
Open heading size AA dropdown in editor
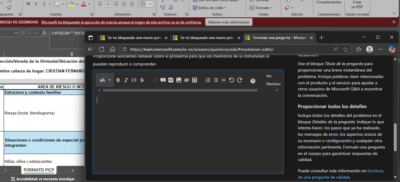coord(105,80)
